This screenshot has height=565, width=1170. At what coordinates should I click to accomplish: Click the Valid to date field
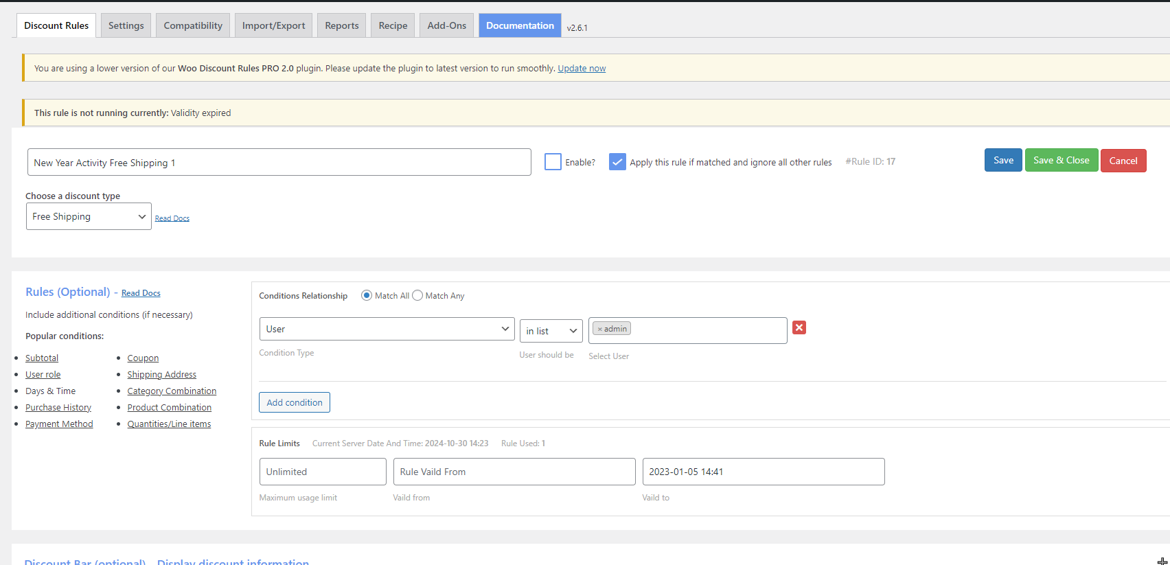click(x=764, y=472)
